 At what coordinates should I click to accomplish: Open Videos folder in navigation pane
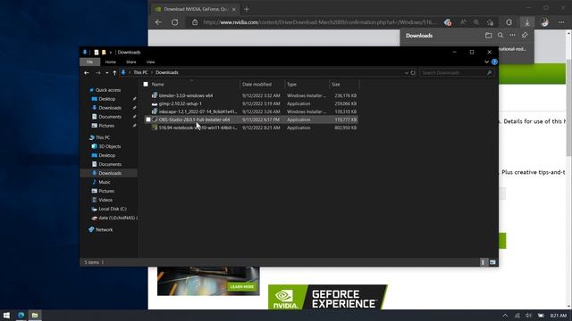pyautogui.click(x=105, y=200)
